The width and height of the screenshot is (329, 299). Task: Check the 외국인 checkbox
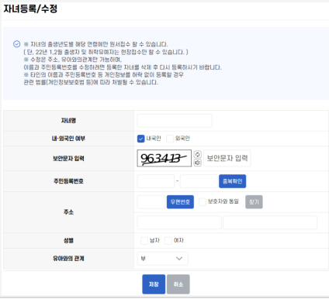coord(170,139)
